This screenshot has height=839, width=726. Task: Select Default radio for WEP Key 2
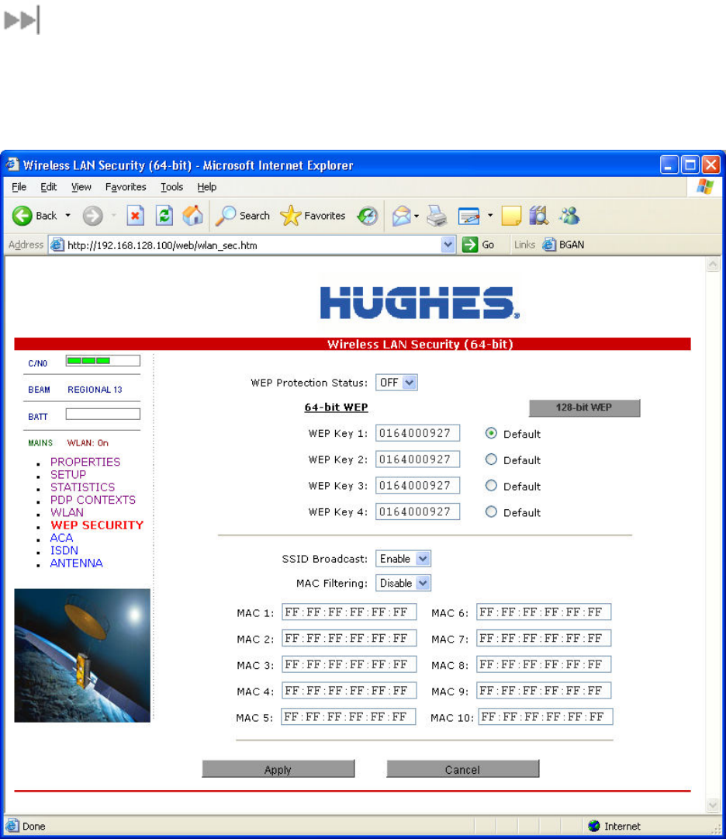491,459
